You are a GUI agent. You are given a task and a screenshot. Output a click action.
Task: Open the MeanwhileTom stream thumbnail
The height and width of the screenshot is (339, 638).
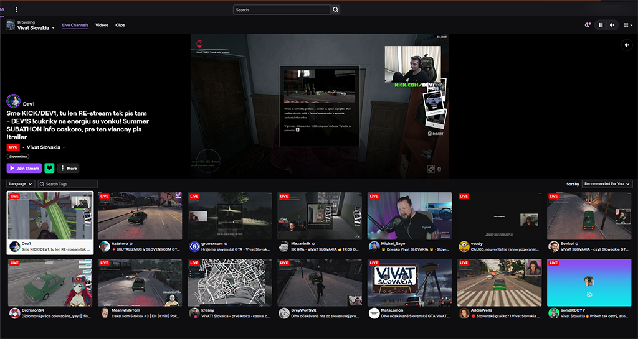tap(140, 282)
